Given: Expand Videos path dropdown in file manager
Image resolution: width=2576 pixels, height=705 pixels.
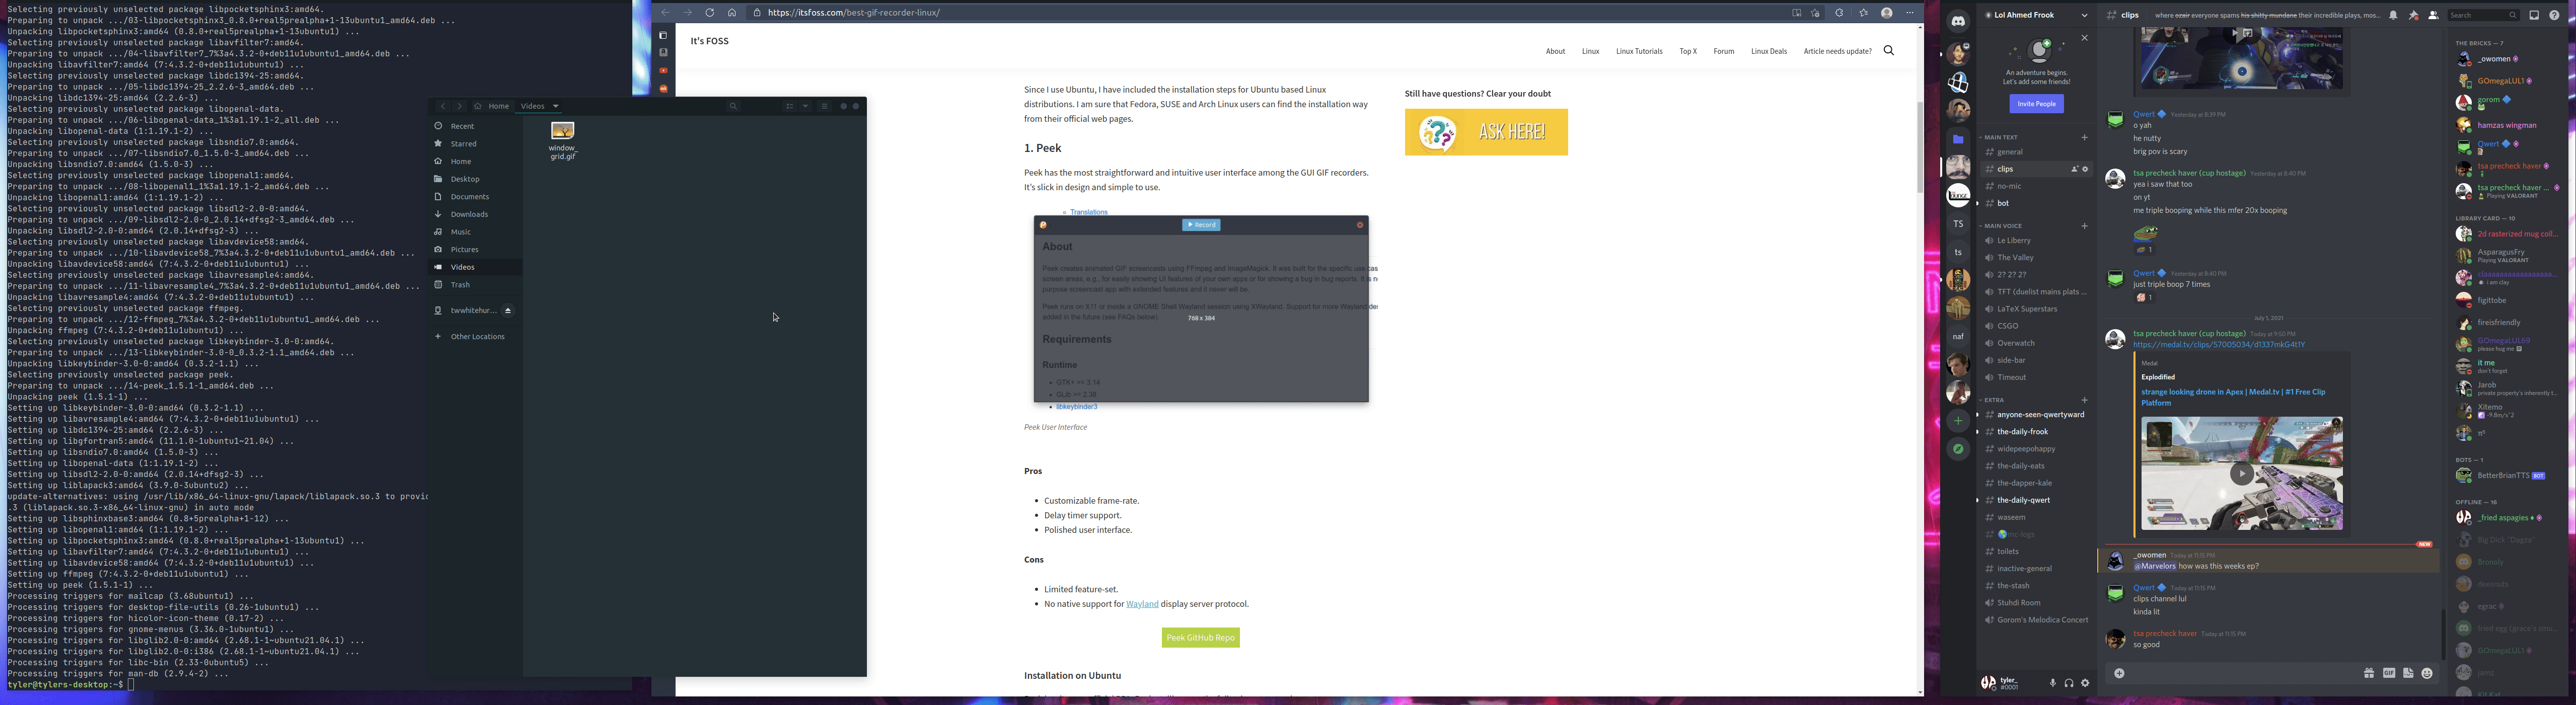Looking at the screenshot, I should (x=556, y=106).
